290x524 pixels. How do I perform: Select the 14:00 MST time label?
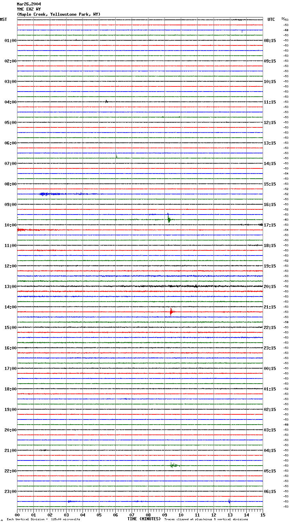(11, 307)
